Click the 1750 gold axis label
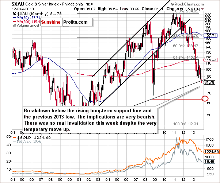This screenshot has width=220, height=183. click(209, 140)
